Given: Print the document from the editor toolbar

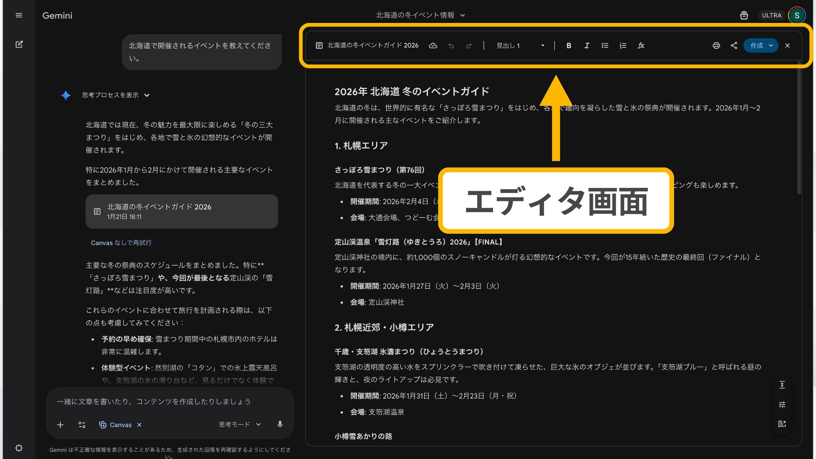Looking at the screenshot, I should (x=716, y=45).
